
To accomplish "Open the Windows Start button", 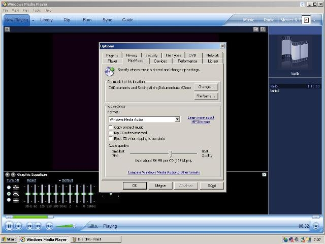I will coord(9,239).
